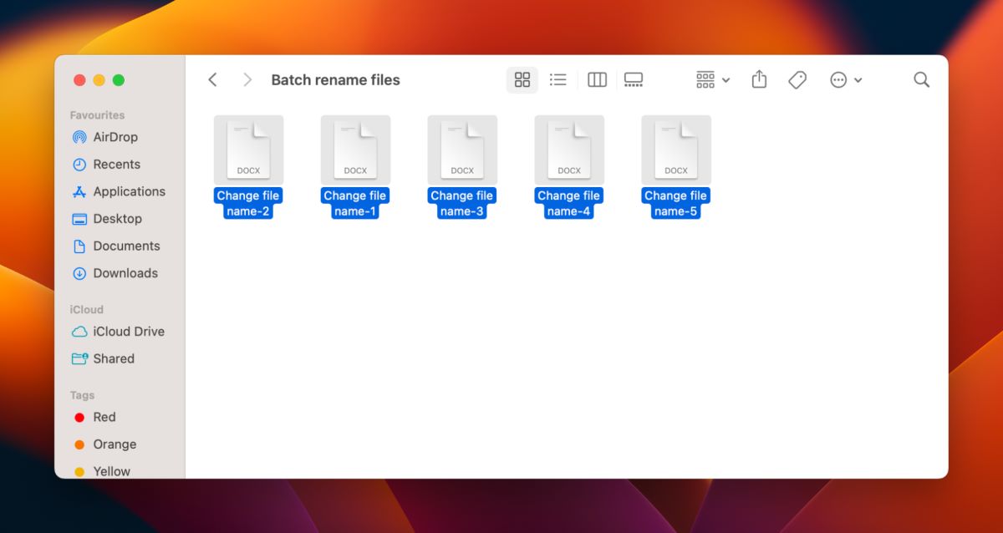This screenshot has height=533, width=1003.
Task: Expand the chevron next to ellipsis button
Action: point(858,79)
